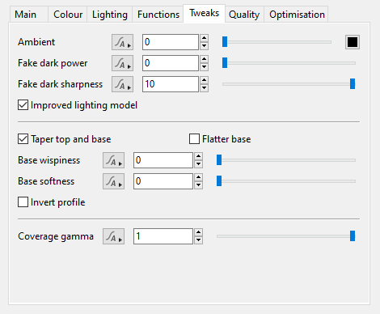Viewport: 380px width, 314px height.
Task: Decrease Ambient value with down arrow
Action: point(205,46)
